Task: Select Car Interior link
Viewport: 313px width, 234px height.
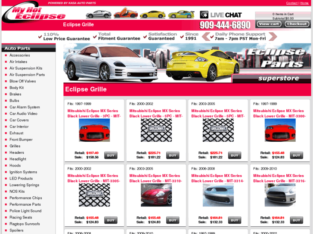Action: [x=19, y=127]
